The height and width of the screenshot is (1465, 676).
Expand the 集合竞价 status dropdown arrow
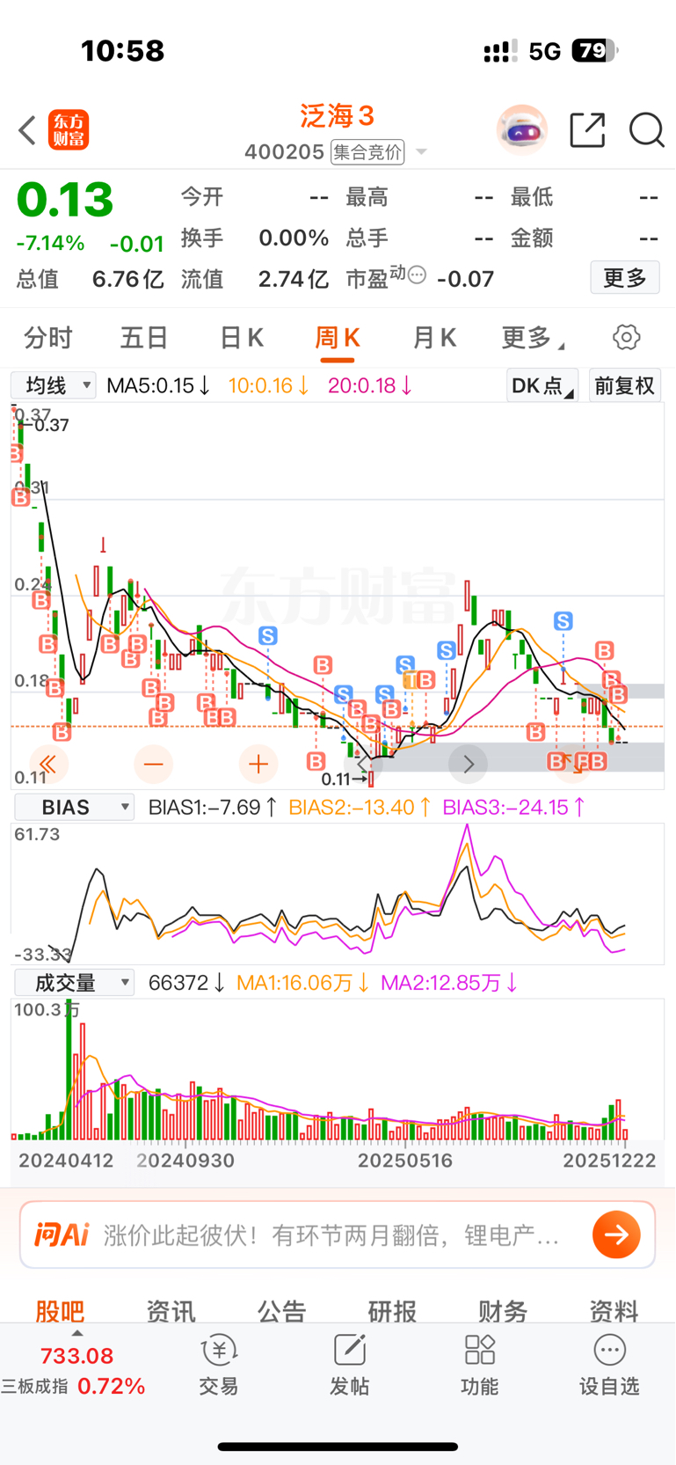[421, 152]
